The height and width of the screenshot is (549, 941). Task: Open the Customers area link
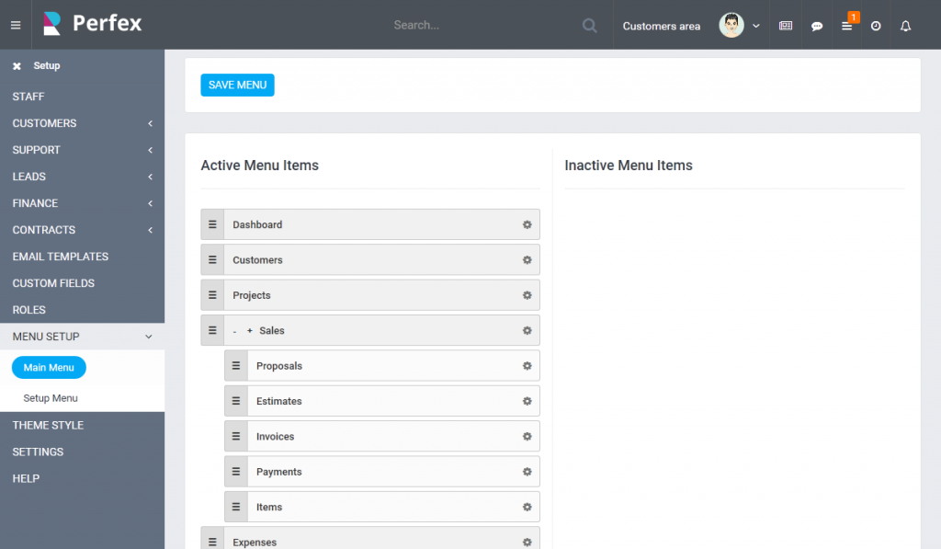(x=661, y=26)
